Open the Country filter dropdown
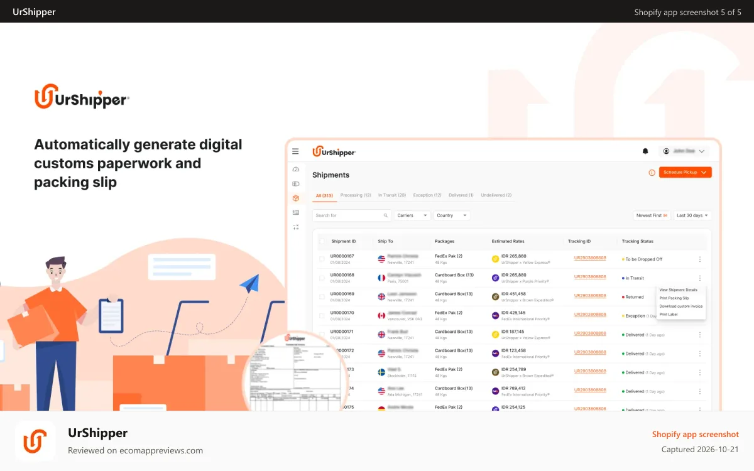Image resolution: width=754 pixels, height=471 pixels. 452,215
